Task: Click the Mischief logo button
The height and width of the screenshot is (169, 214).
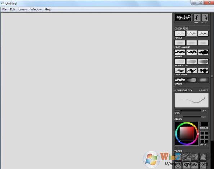Action: point(183,18)
